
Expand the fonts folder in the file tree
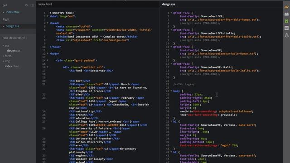pyautogui.click(x=3, y=56)
